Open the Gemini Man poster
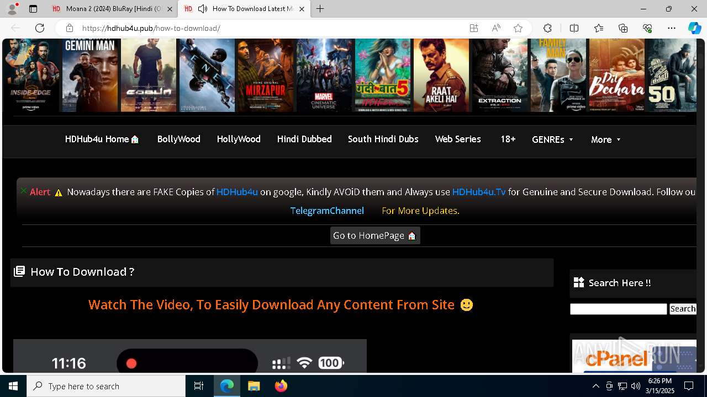The height and width of the screenshot is (397, 707). 89,75
